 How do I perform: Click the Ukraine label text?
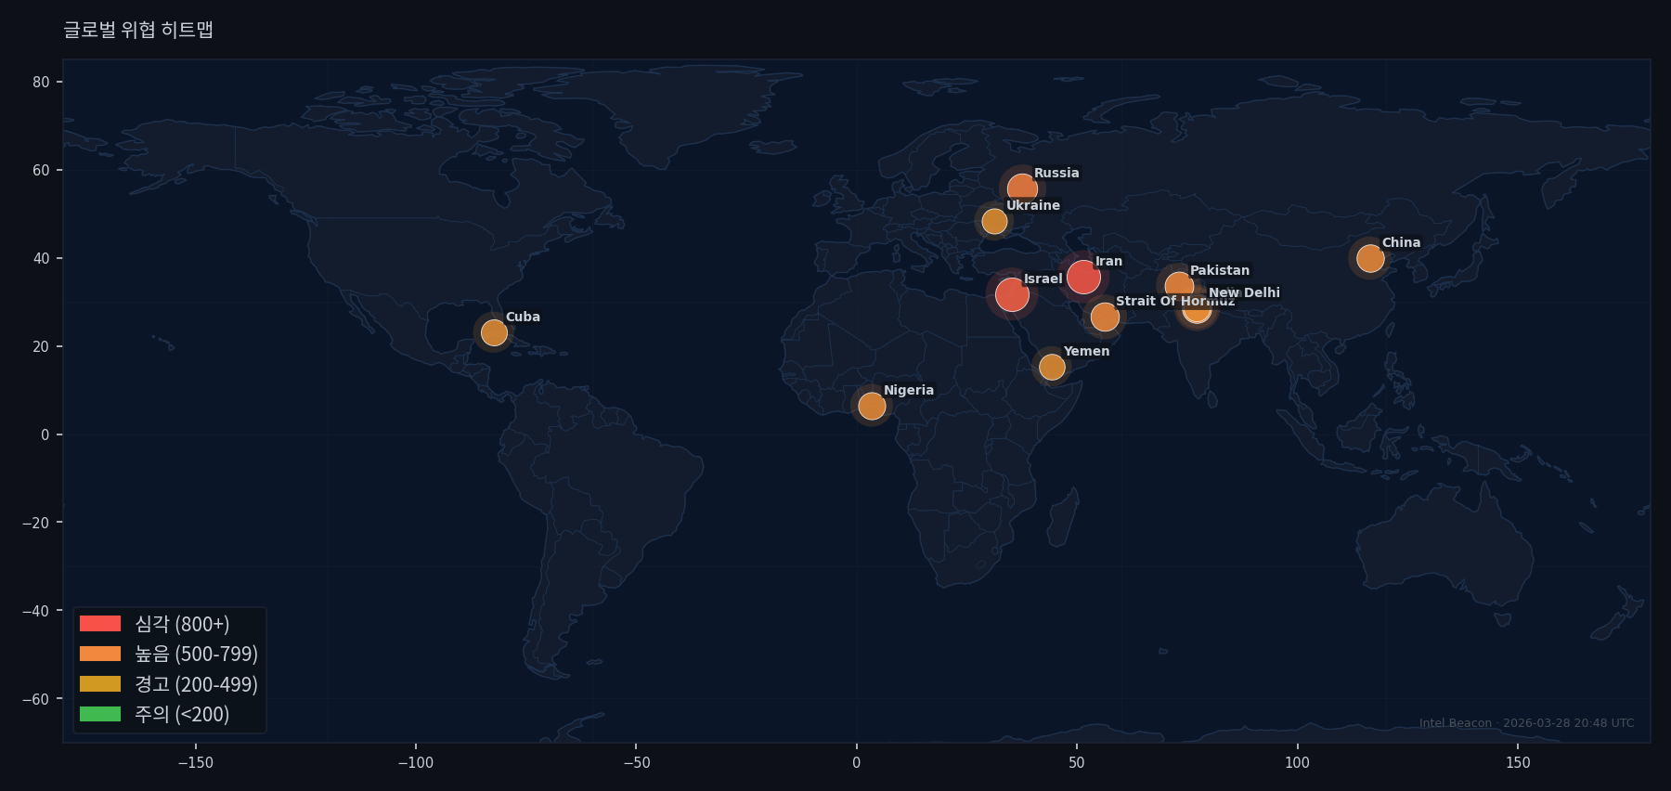1033,205
